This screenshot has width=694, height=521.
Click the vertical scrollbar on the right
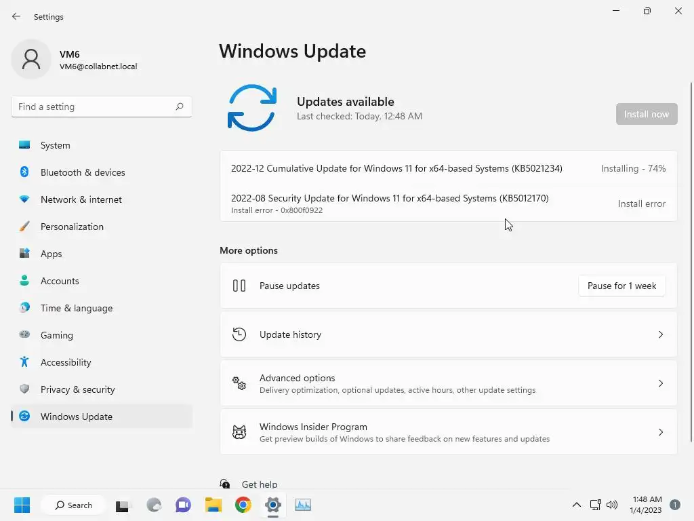coord(691,261)
